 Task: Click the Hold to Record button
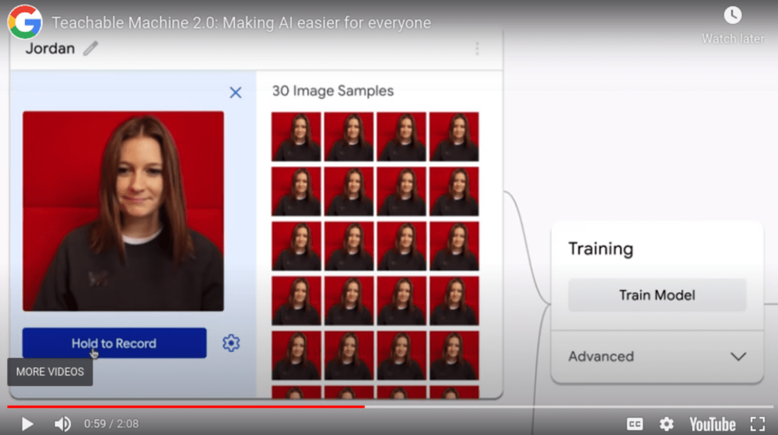coord(114,343)
